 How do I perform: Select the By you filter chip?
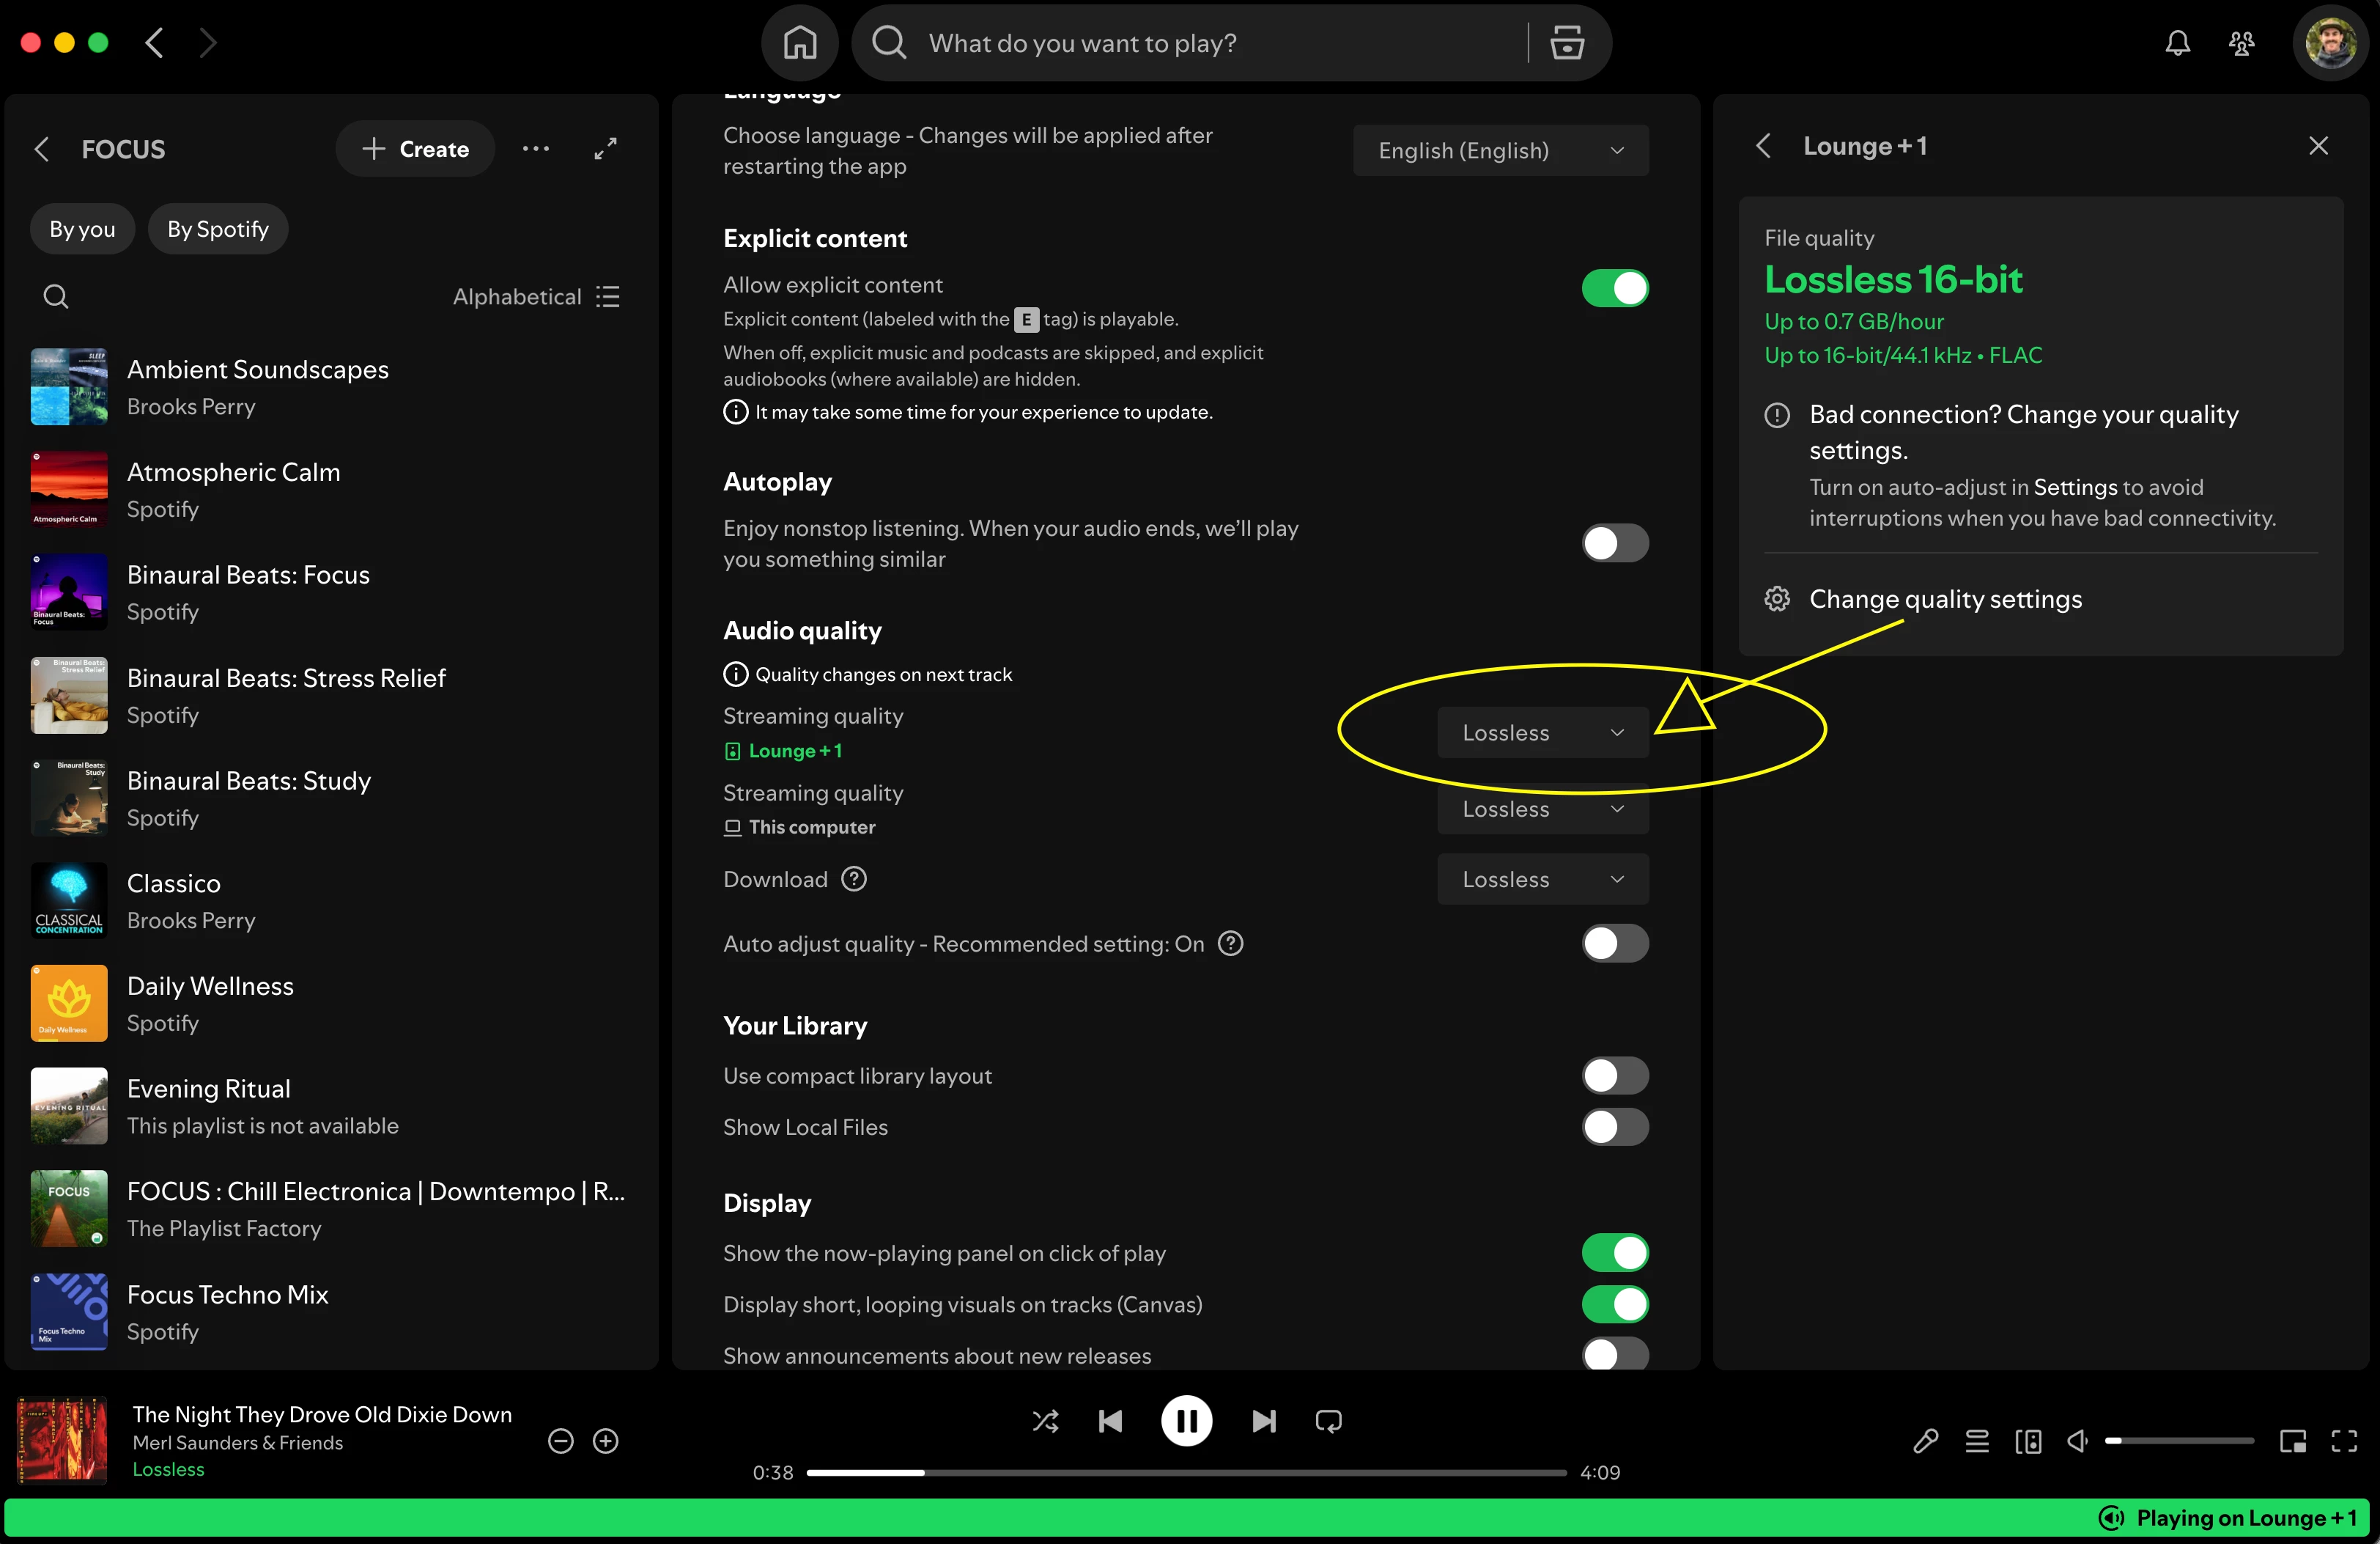82,229
